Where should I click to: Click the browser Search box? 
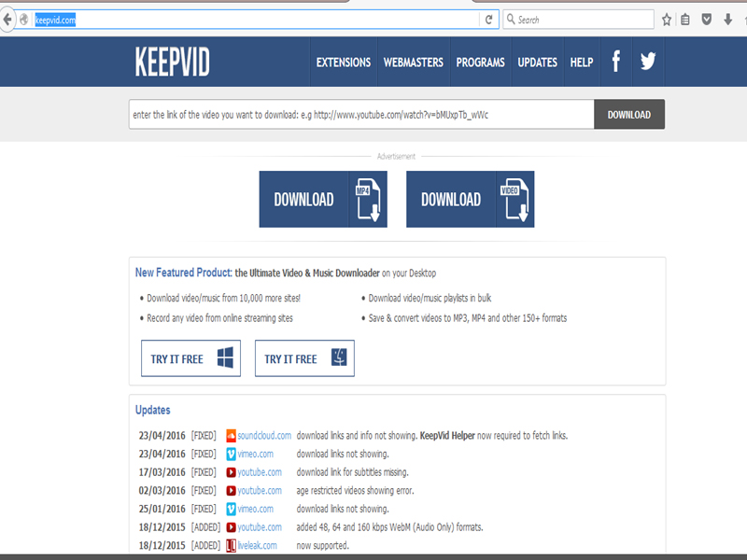pyautogui.click(x=578, y=20)
